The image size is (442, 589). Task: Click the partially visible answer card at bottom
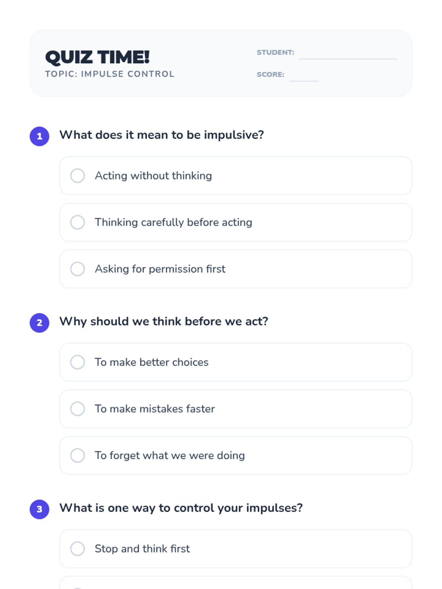(x=236, y=583)
